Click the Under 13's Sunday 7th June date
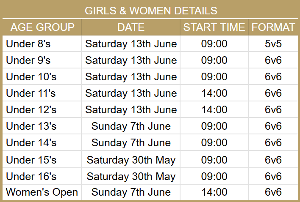Viewport: 300px width, 202px height. (131, 126)
